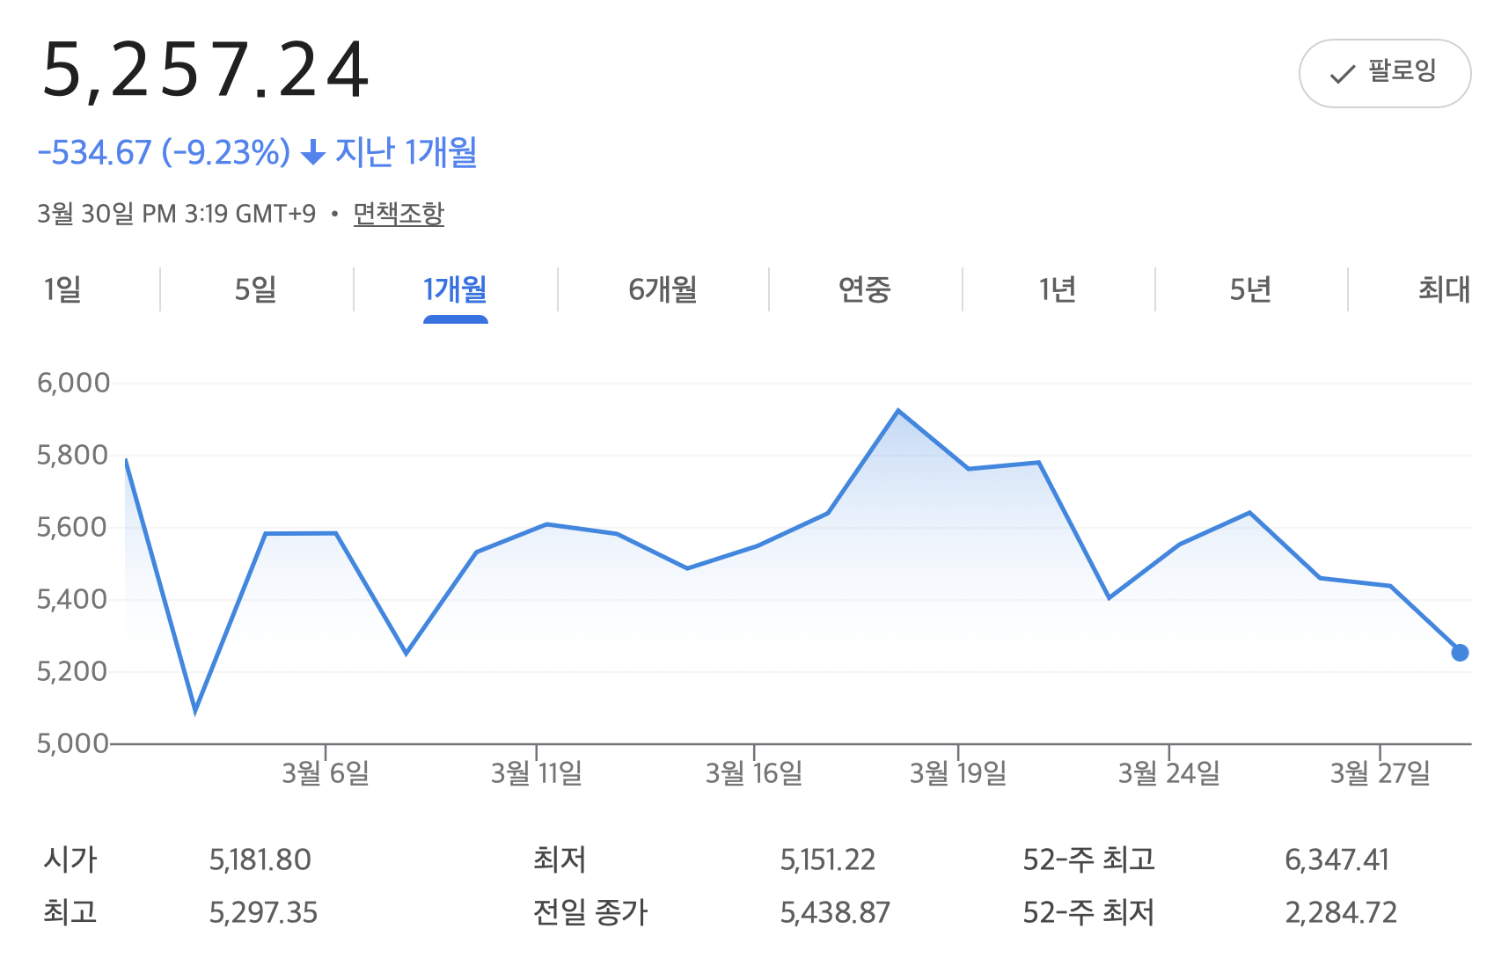Click the large 5,257.24 current price

click(x=206, y=70)
